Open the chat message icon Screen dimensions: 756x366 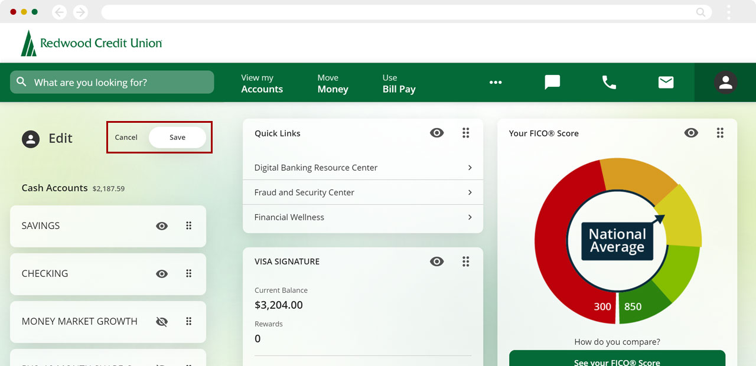pyautogui.click(x=552, y=83)
